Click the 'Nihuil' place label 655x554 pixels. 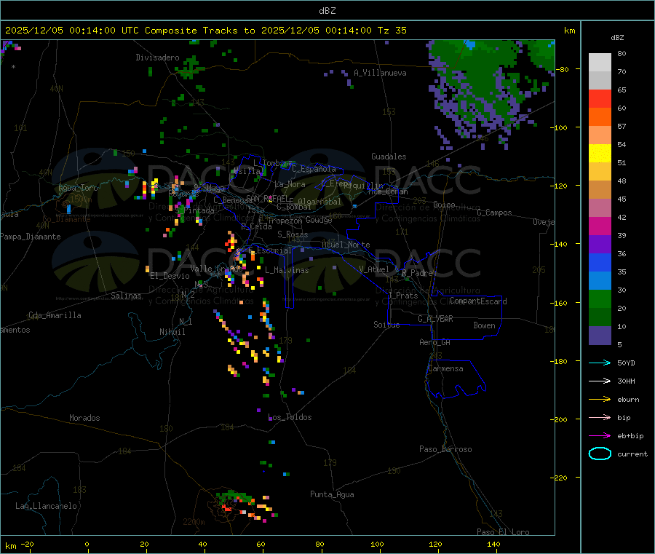172,332
